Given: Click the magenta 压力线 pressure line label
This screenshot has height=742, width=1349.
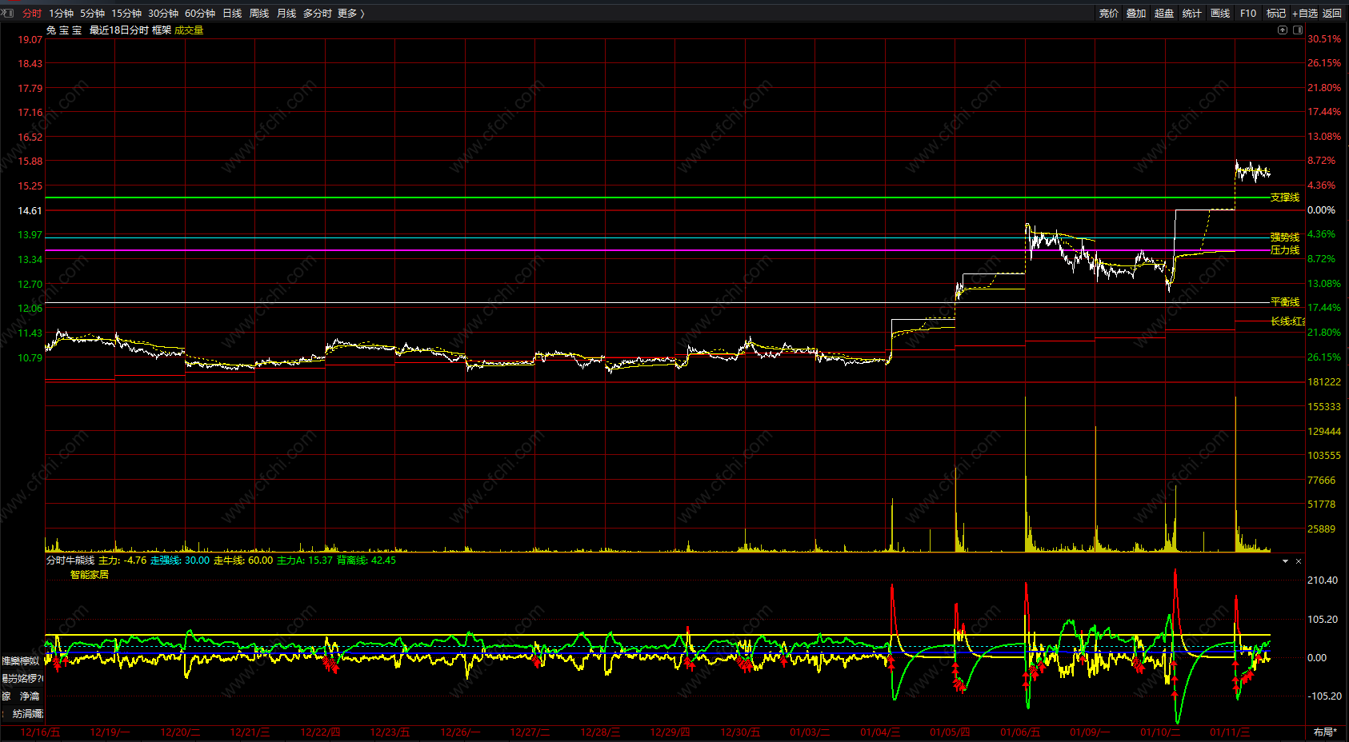Looking at the screenshot, I should pos(1285,250).
